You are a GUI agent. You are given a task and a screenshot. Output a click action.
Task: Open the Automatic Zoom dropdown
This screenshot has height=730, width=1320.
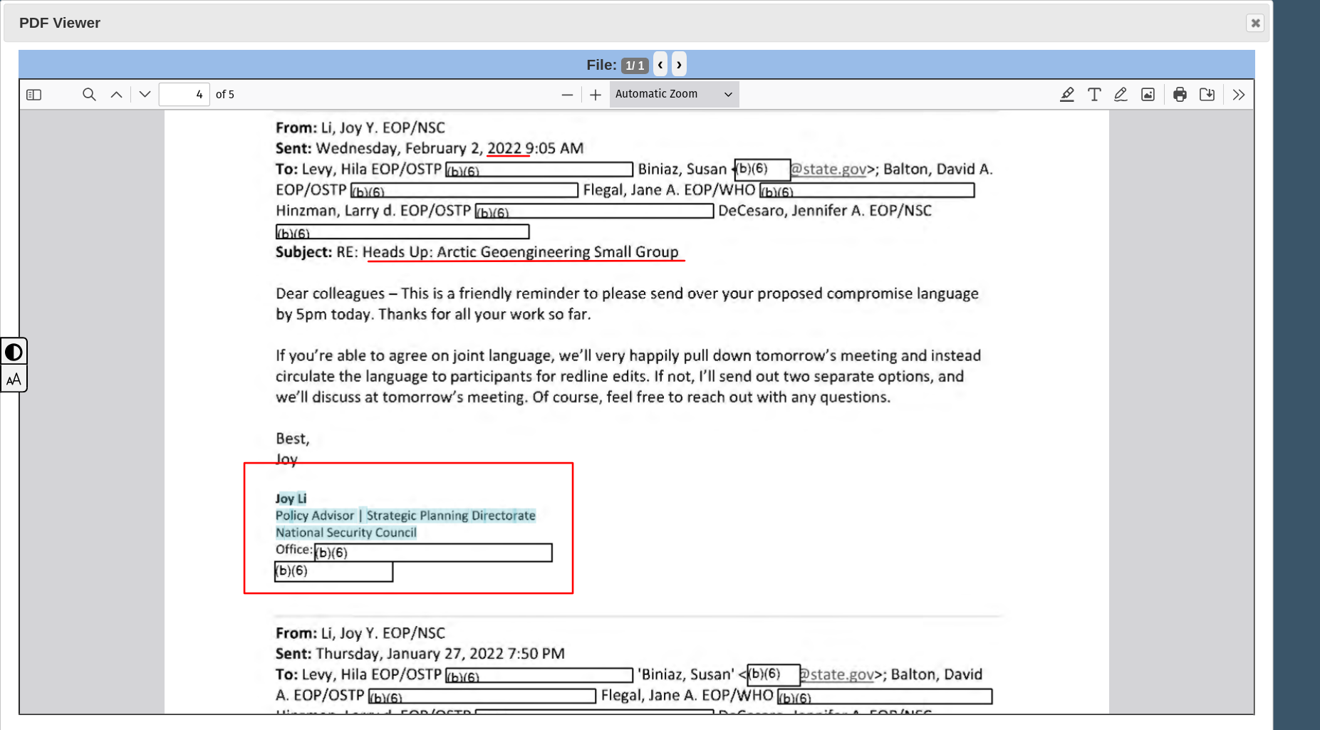pyautogui.click(x=673, y=94)
